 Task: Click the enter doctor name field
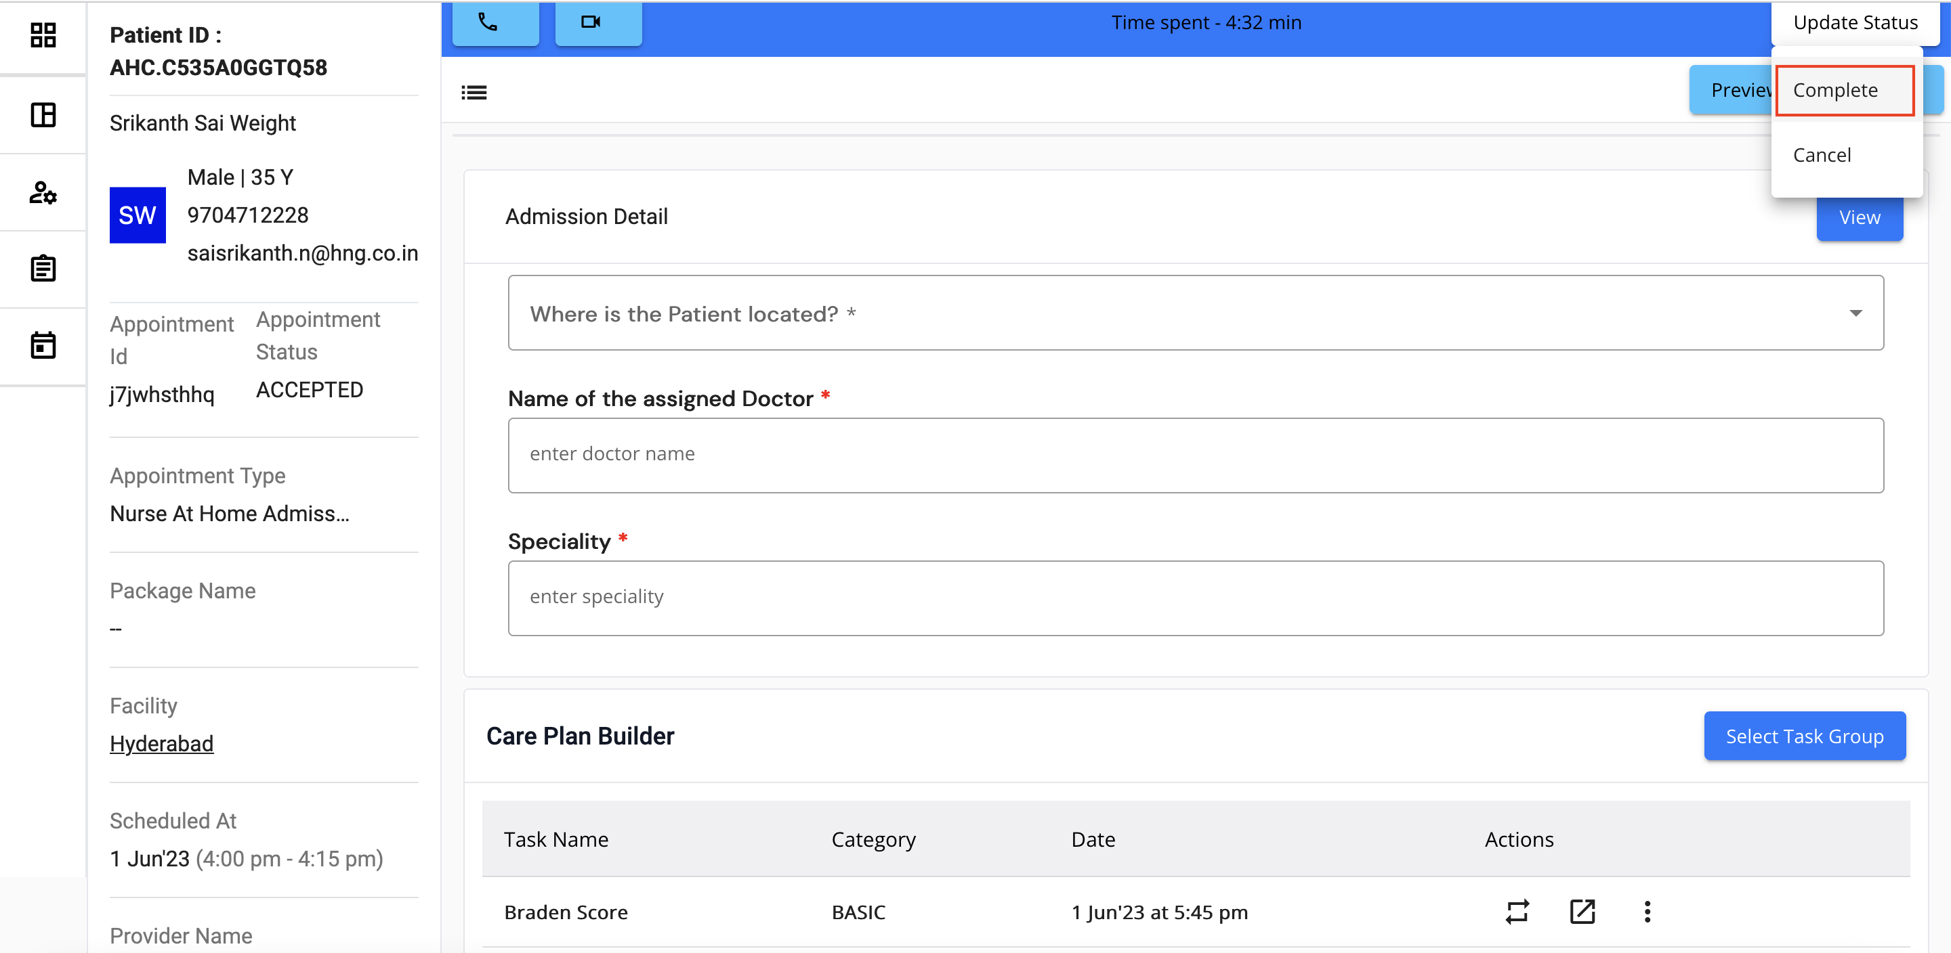(x=1195, y=454)
